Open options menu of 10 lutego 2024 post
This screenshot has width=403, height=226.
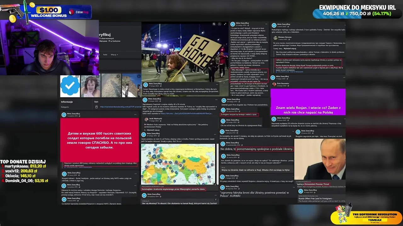click(x=217, y=100)
